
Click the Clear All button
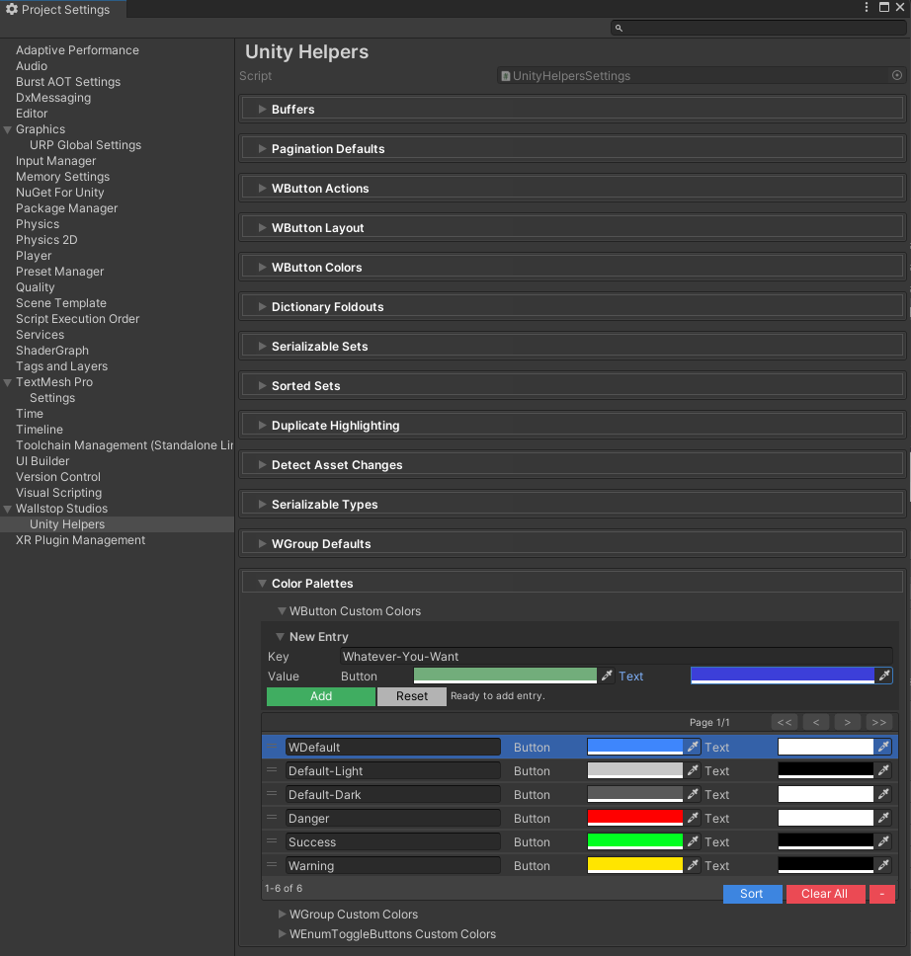click(x=825, y=894)
